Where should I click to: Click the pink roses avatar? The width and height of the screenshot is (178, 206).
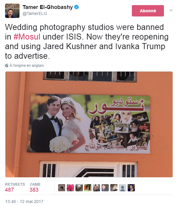pos(70,188)
